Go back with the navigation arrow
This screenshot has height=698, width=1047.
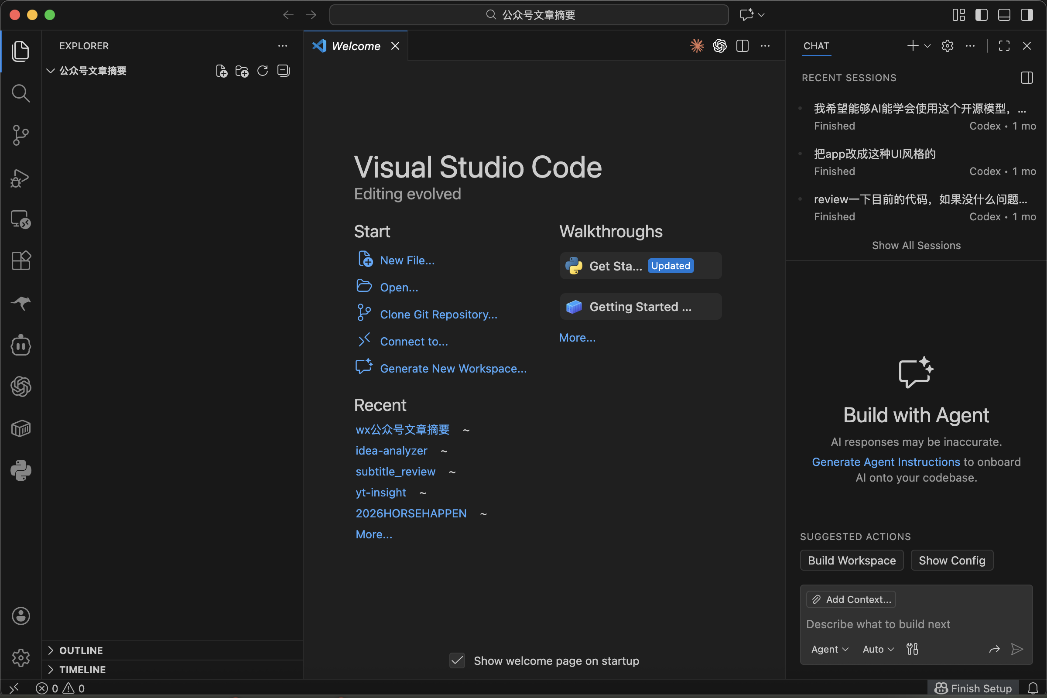288,15
